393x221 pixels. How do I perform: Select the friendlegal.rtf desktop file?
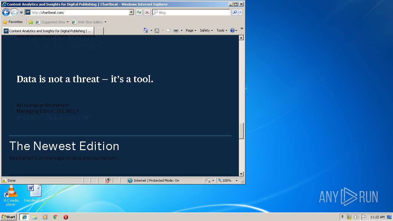34,193
